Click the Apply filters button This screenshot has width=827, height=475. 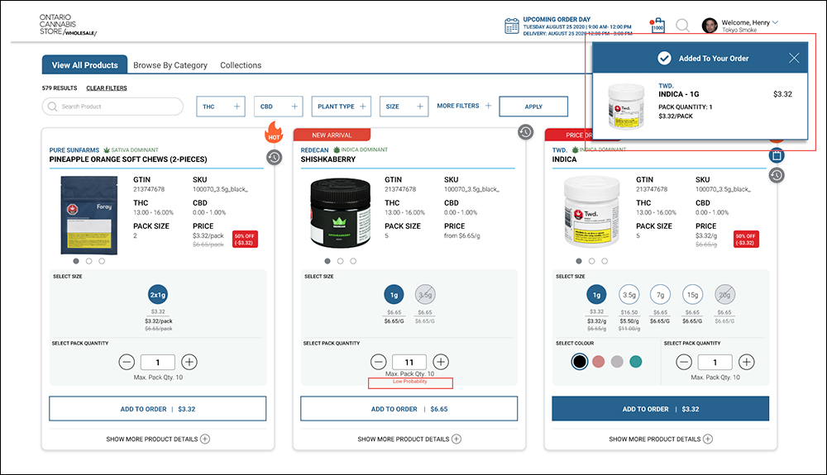[533, 107]
